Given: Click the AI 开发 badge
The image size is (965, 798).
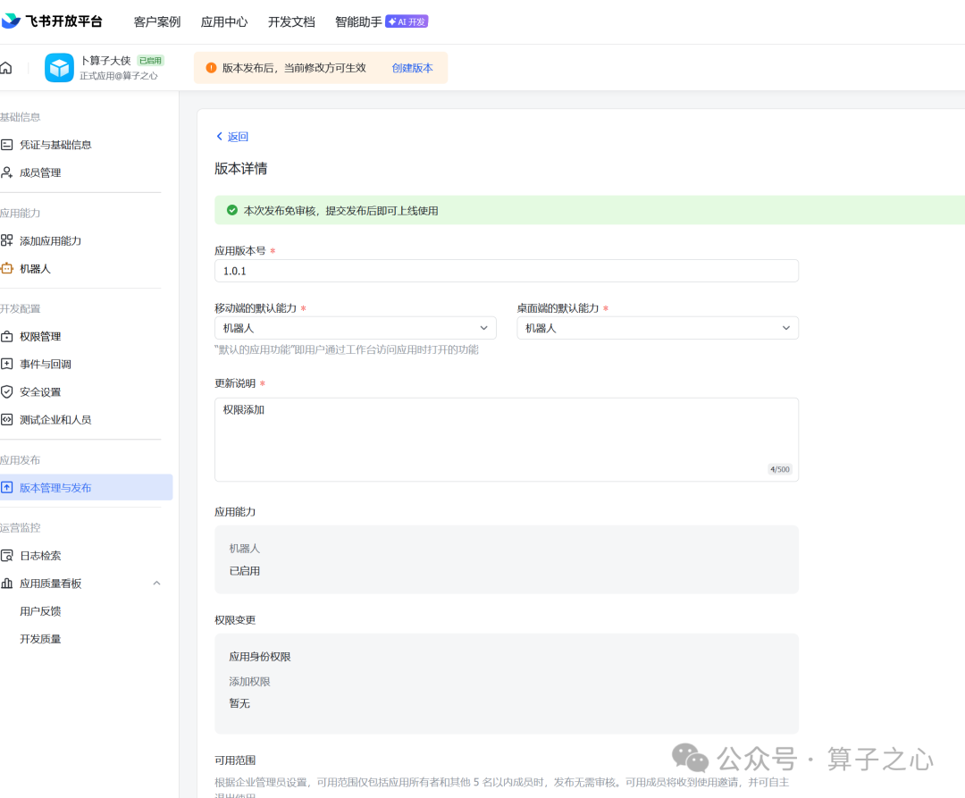Looking at the screenshot, I should tap(407, 21).
